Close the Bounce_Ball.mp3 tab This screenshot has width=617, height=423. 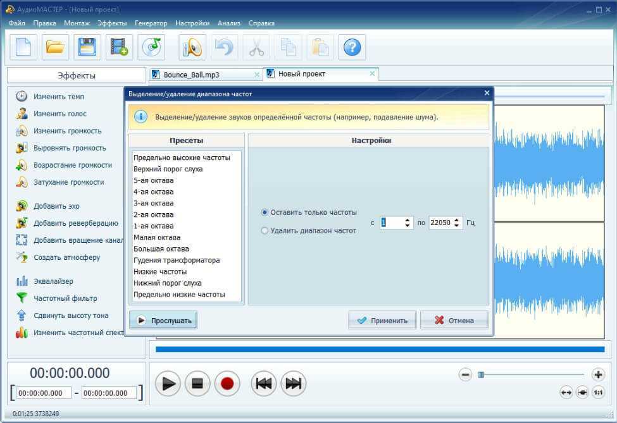(x=256, y=75)
